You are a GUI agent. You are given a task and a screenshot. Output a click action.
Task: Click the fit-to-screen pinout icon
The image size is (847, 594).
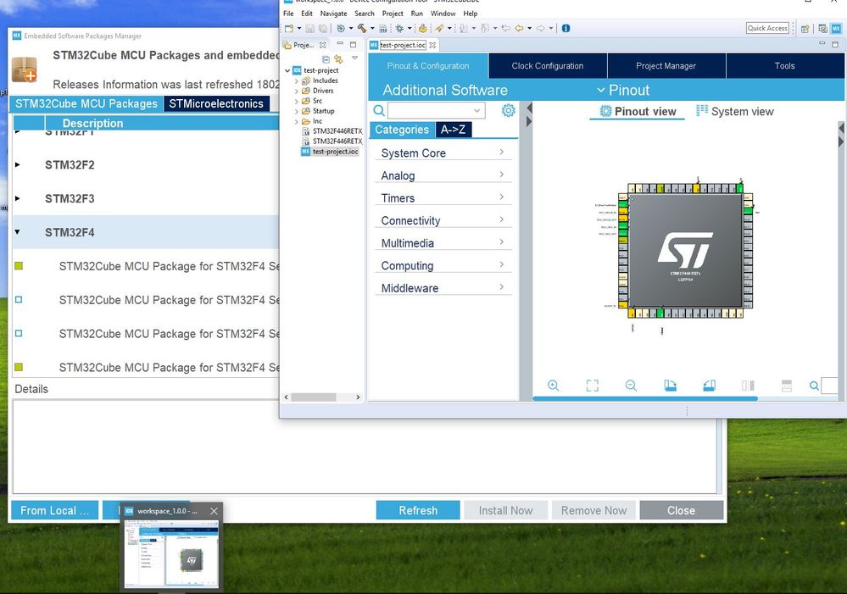click(x=592, y=385)
